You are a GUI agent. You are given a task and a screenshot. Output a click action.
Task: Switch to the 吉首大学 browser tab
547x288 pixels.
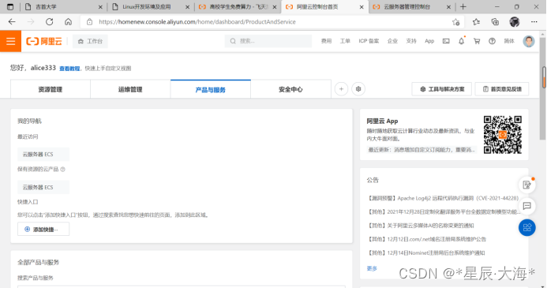click(63, 6)
